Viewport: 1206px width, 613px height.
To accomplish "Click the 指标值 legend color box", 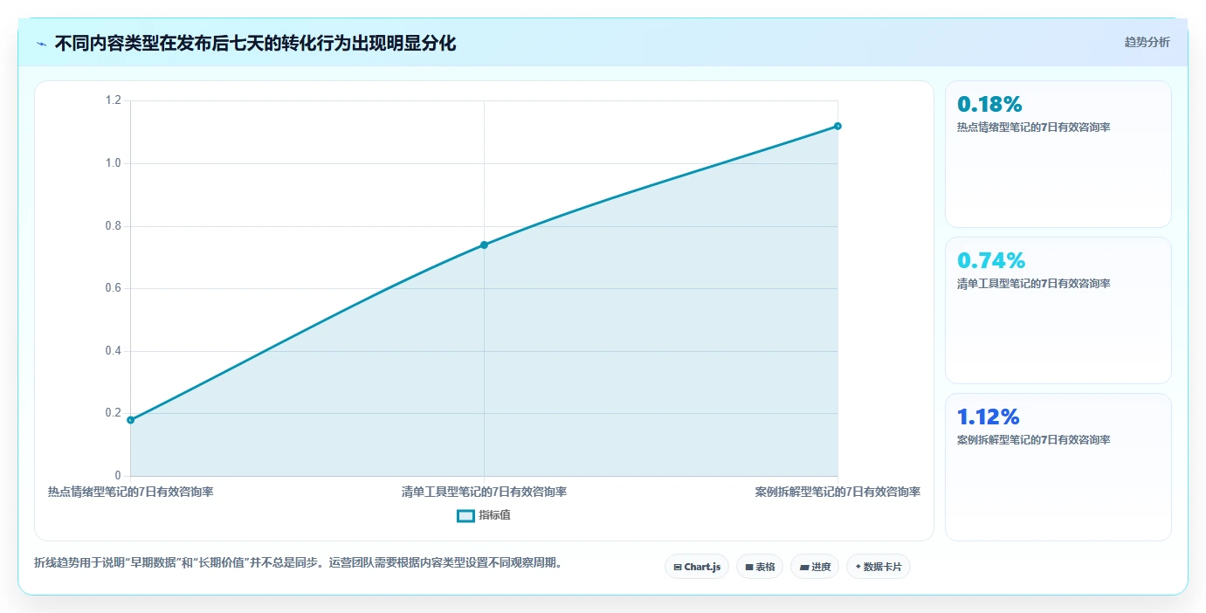I will (x=465, y=515).
